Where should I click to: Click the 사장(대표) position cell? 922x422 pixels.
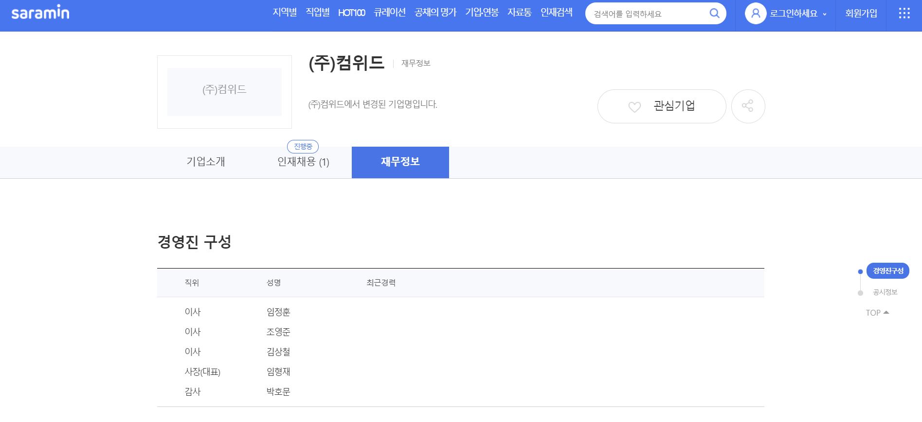point(202,372)
